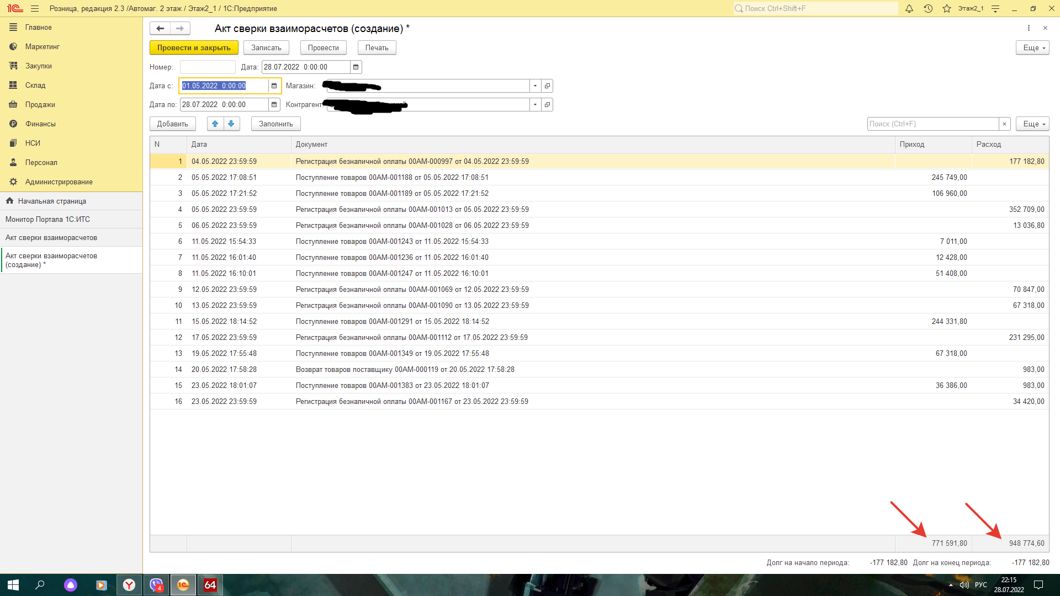Open Финансы section
Viewport: 1060px width, 596px height.
(71, 124)
